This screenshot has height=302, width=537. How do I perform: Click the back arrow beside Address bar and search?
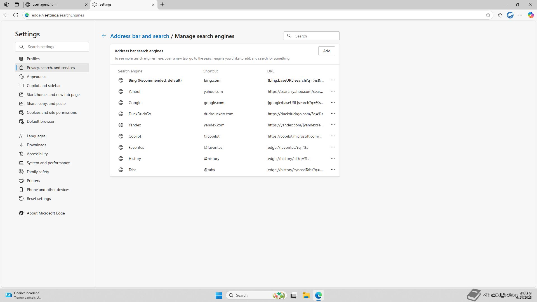104,36
